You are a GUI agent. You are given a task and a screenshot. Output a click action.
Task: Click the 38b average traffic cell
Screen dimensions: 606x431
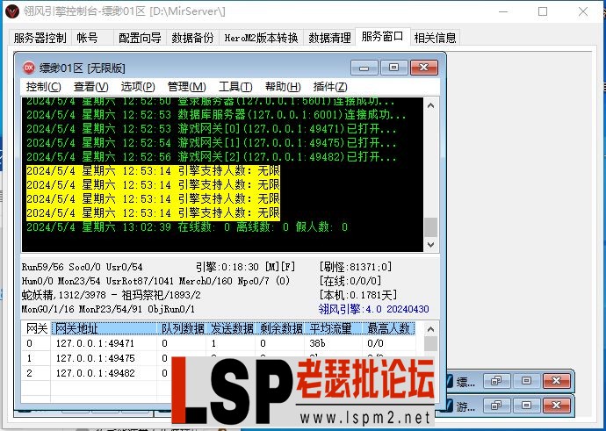coord(317,343)
